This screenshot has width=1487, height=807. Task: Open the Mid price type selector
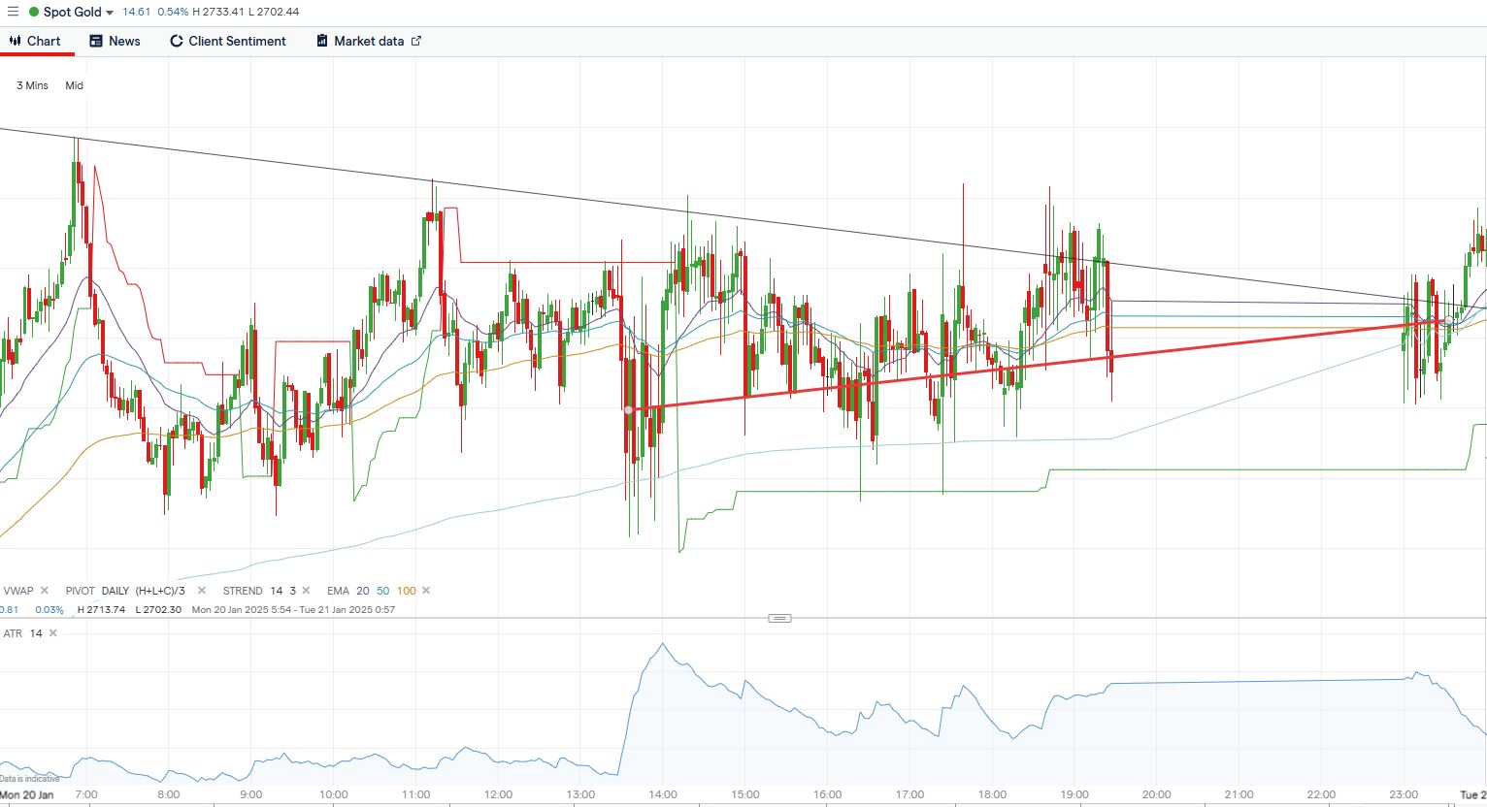tap(74, 85)
